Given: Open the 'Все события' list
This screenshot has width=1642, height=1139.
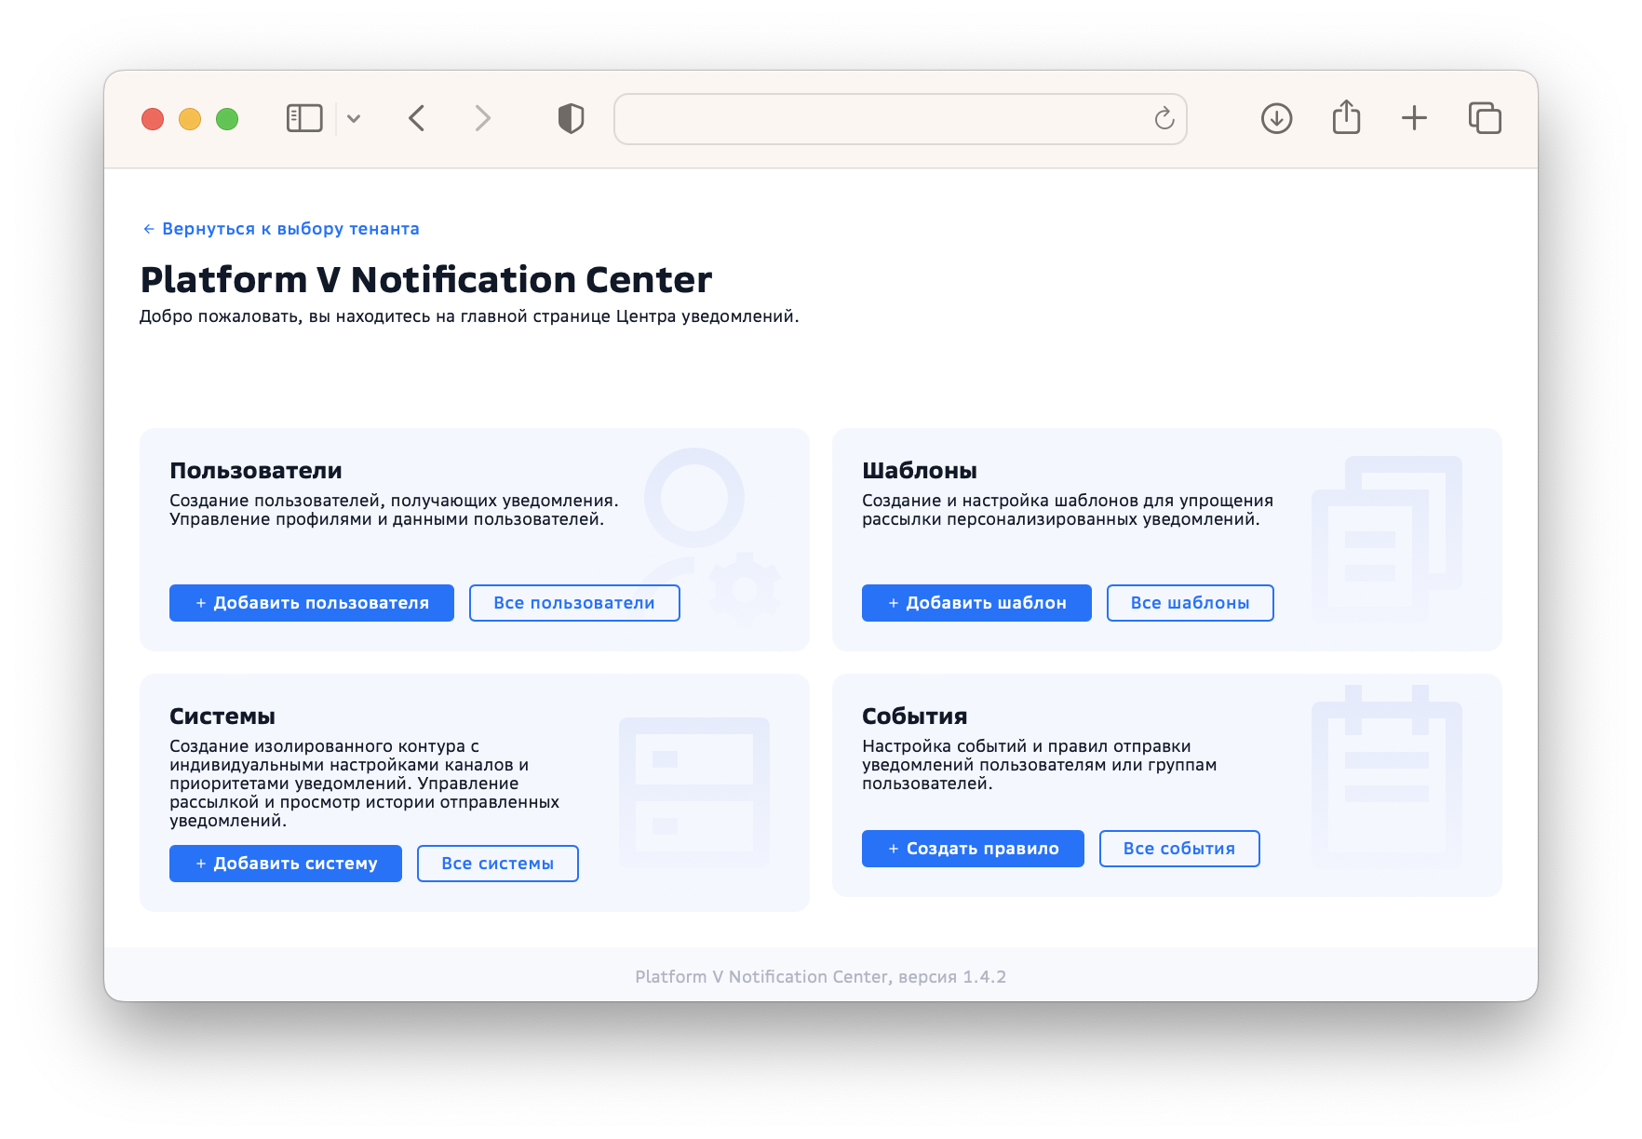Looking at the screenshot, I should 1179,849.
